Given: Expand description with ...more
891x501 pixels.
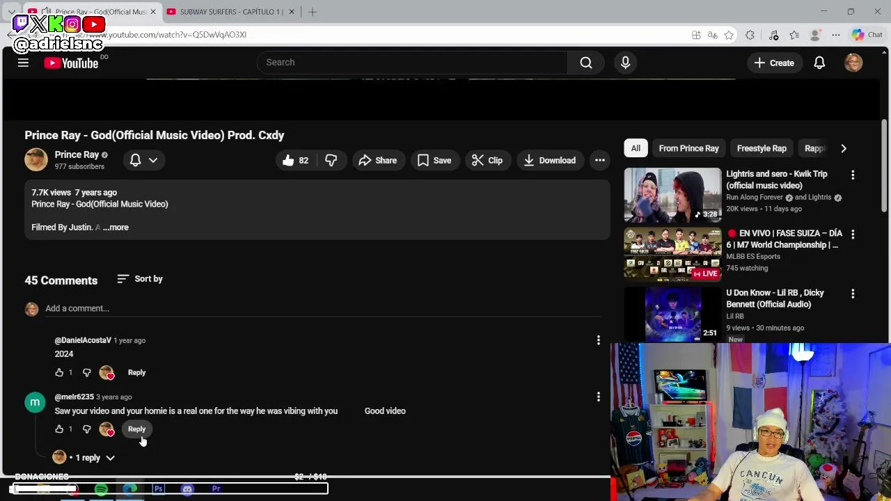Looking at the screenshot, I should click(116, 227).
